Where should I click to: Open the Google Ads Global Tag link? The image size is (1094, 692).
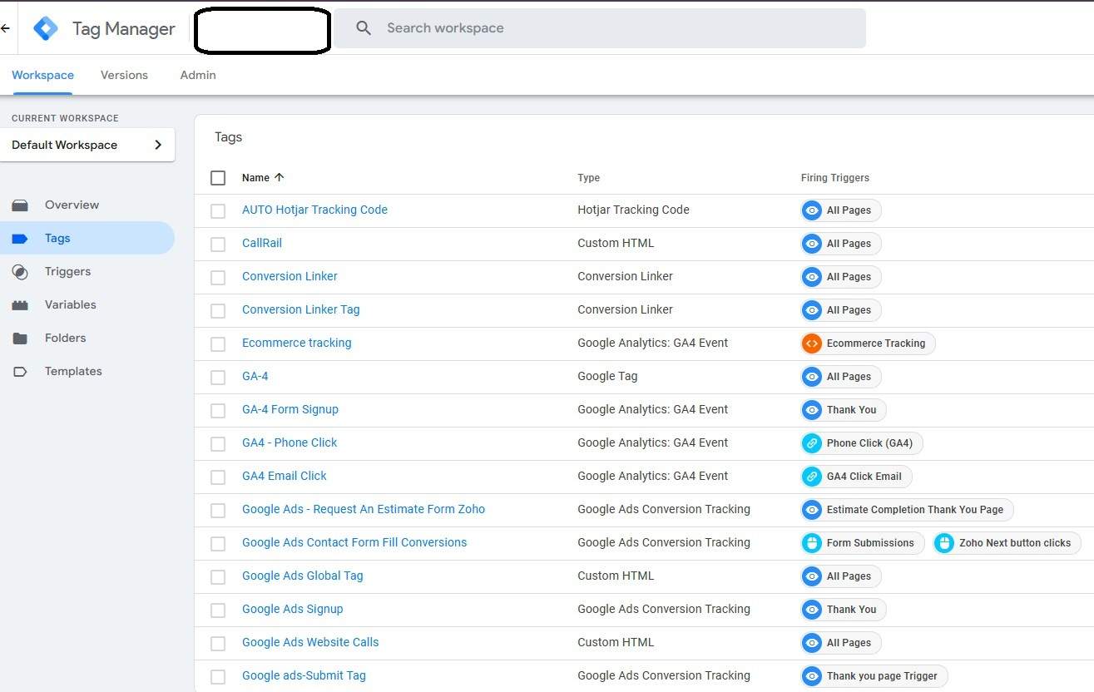pyautogui.click(x=303, y=576)
